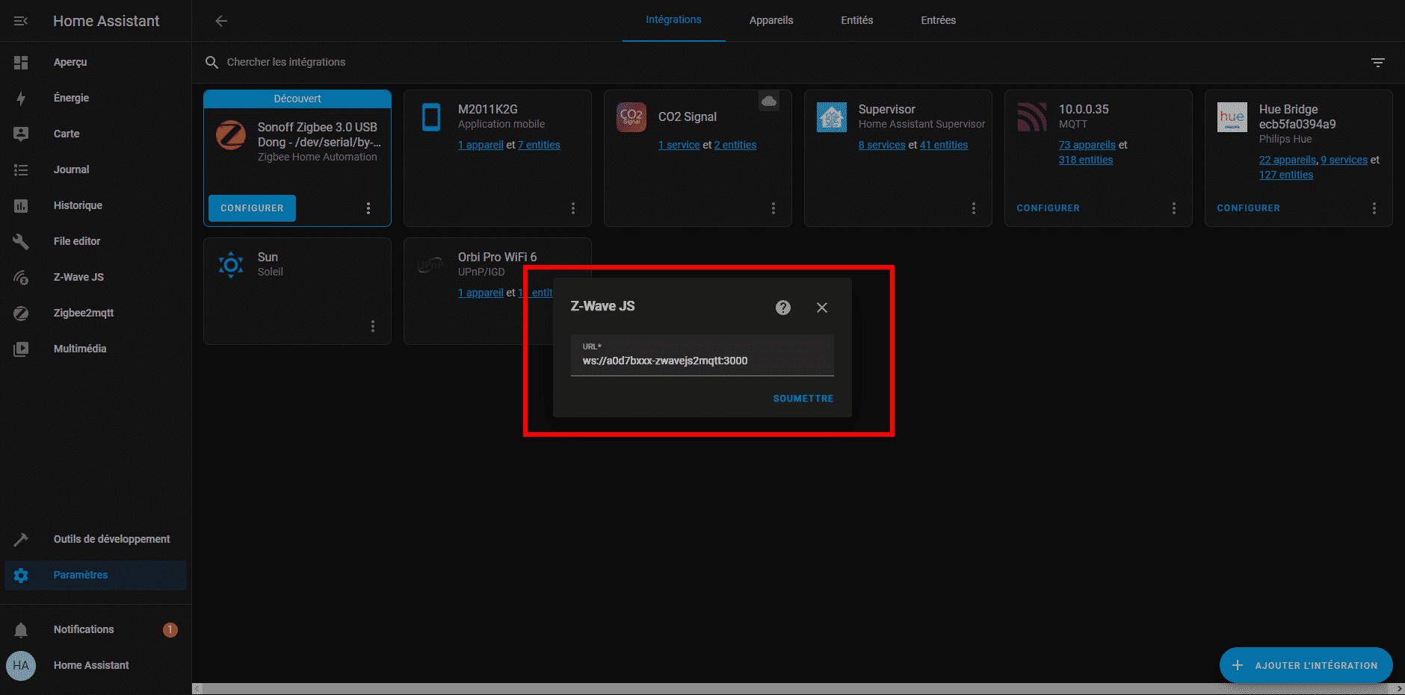
Task: Open Home Assistant user profile avatar
Action: point(21,665)
